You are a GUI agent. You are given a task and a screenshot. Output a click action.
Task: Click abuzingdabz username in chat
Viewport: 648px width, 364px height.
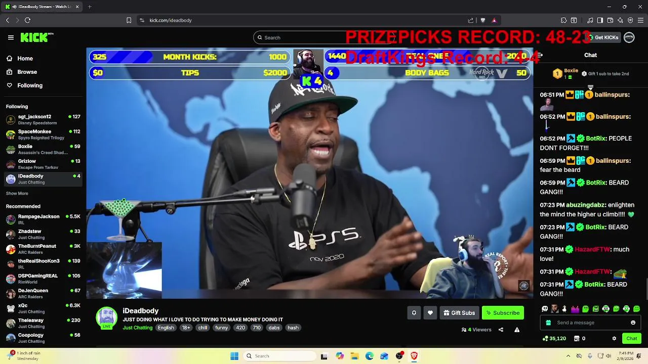[585, 205]
